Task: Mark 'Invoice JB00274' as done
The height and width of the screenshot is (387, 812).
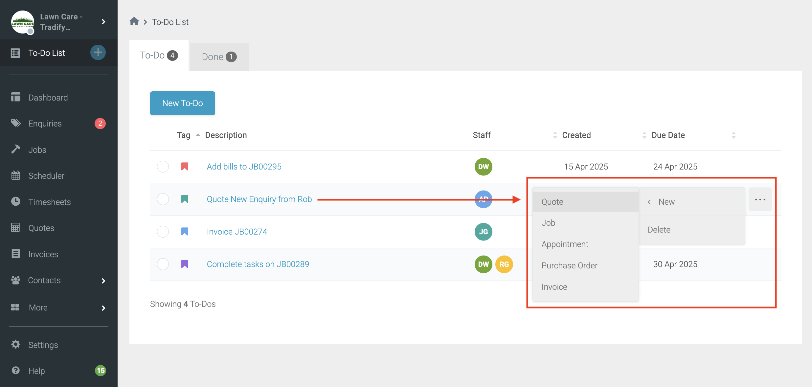Action: pos(163,232)
